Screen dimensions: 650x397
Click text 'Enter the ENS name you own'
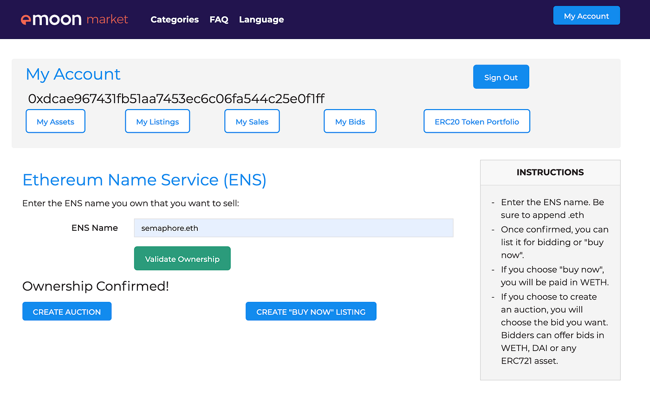coord(130,203)
